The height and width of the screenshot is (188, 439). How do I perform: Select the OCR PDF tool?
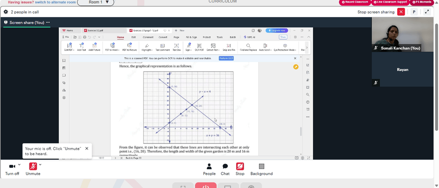point(199,47)
